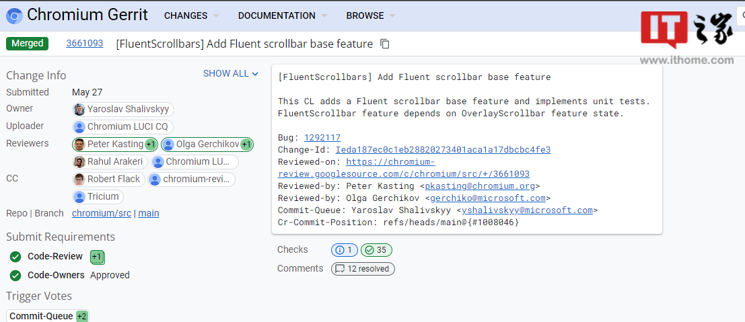Click the Commit-Queue +2 vote chip
Viewport: 745px width, 322px height.
[x=48, y=317]
